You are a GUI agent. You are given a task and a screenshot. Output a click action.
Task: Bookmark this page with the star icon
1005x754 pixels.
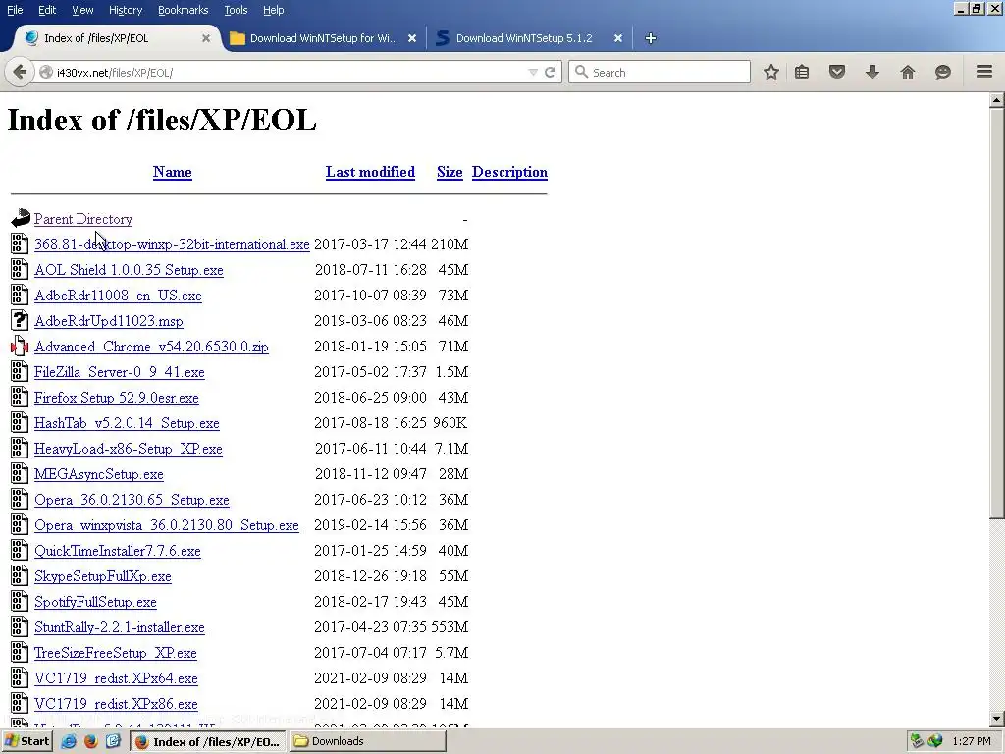771,72
